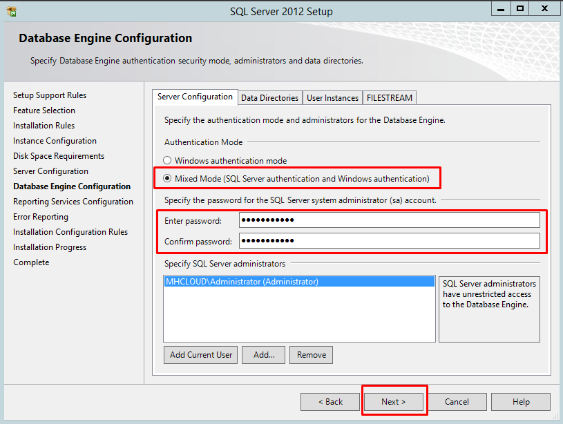
Task: Click the Confirm password field
Action: tap(390, 241)
